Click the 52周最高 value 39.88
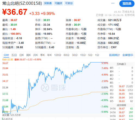Image resolution: width=136 pixels, height=120 pixels. (20, 47)
